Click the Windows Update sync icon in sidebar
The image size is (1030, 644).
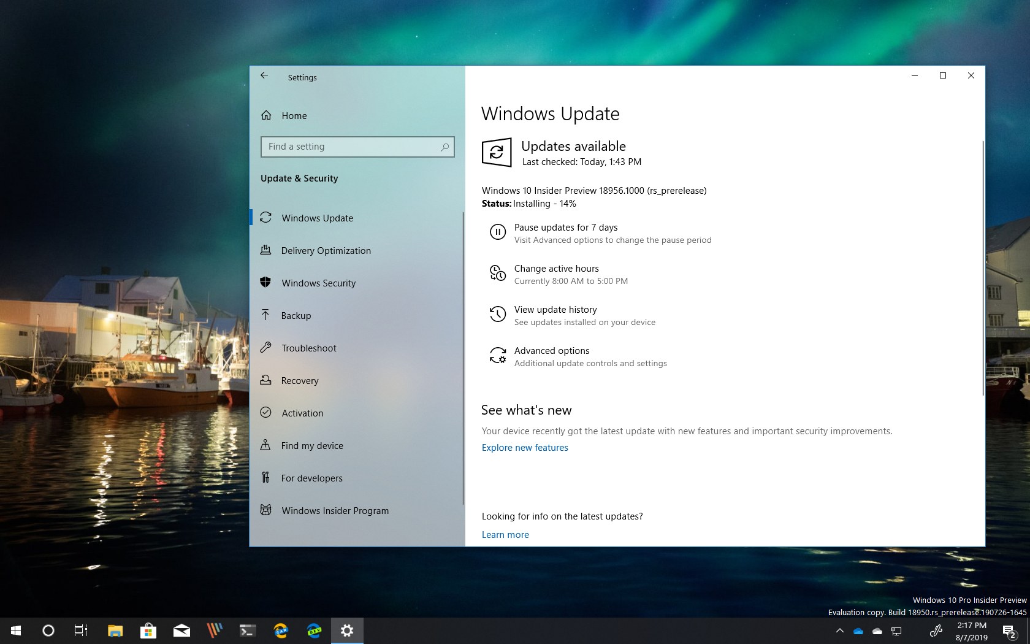pos(265,218)
